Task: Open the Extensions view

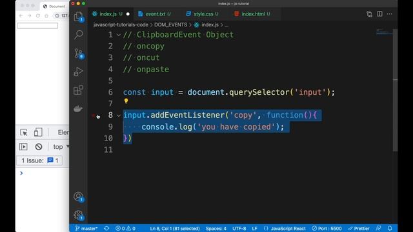Action: (78, 90)
